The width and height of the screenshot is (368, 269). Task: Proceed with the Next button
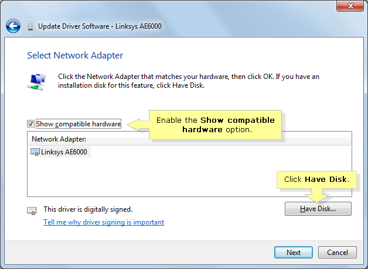click(294, 253)
